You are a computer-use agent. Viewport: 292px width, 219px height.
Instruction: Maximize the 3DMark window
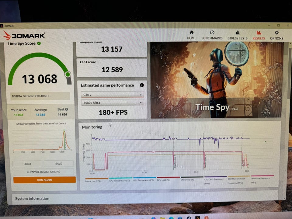point(278,25)
